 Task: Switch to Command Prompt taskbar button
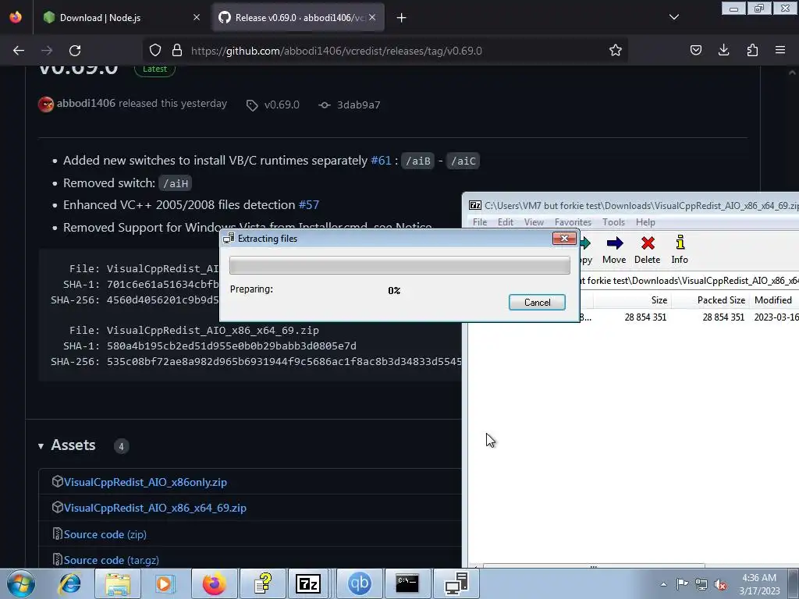coord(407,583)
